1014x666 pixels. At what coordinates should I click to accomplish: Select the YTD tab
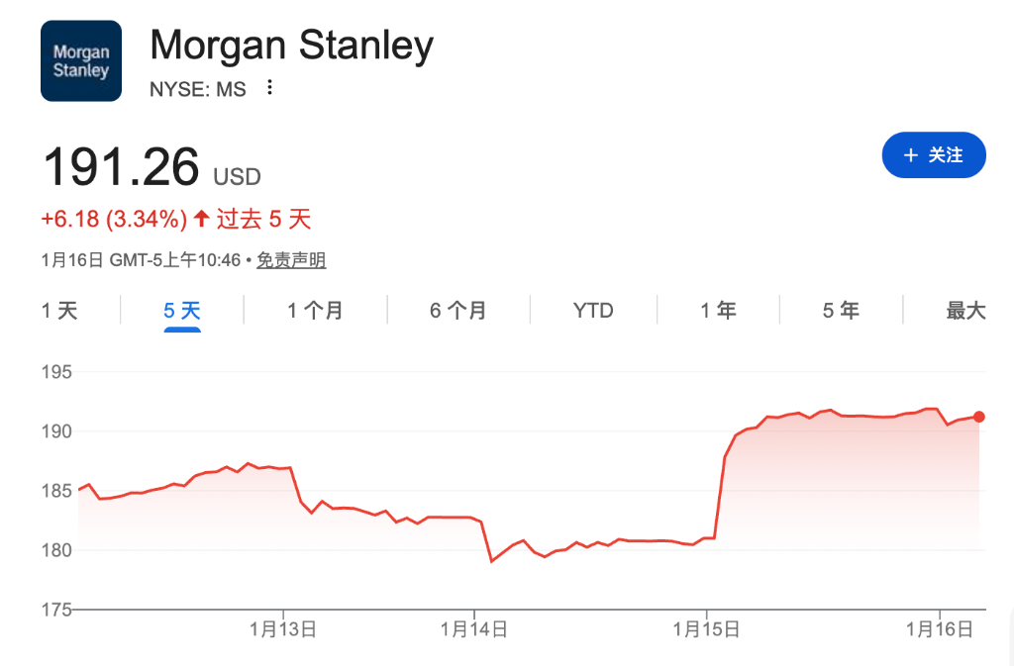coord(593,311)
